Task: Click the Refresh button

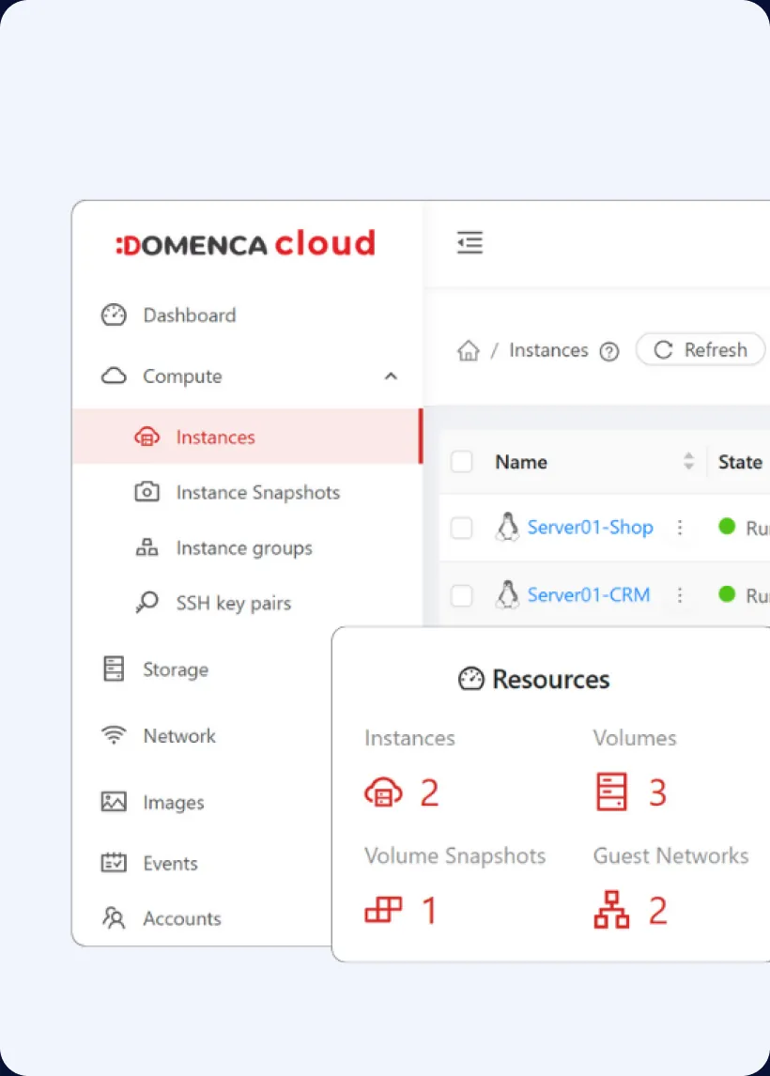Action: [x=700, y=350]
